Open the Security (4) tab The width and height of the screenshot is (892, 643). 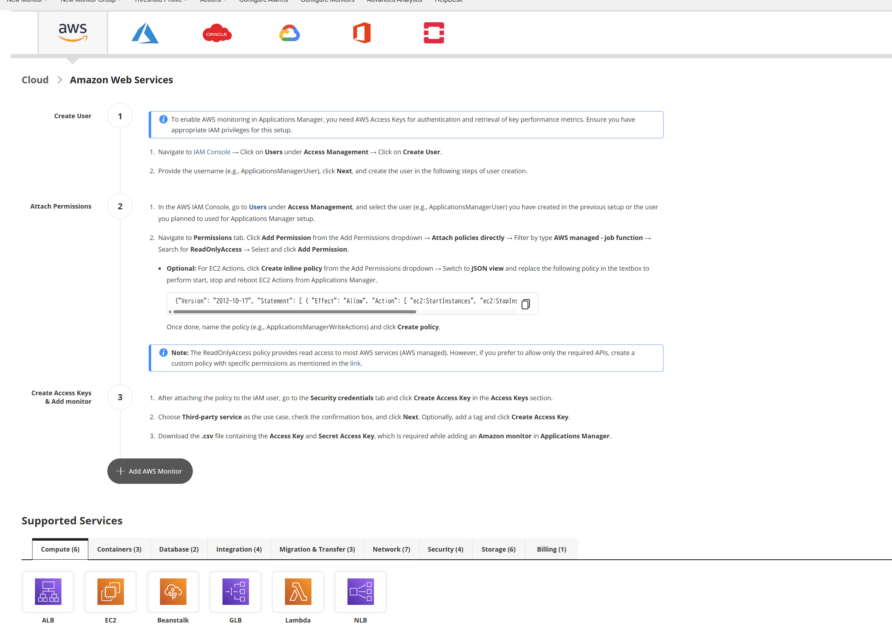click(x=446, y=549)
